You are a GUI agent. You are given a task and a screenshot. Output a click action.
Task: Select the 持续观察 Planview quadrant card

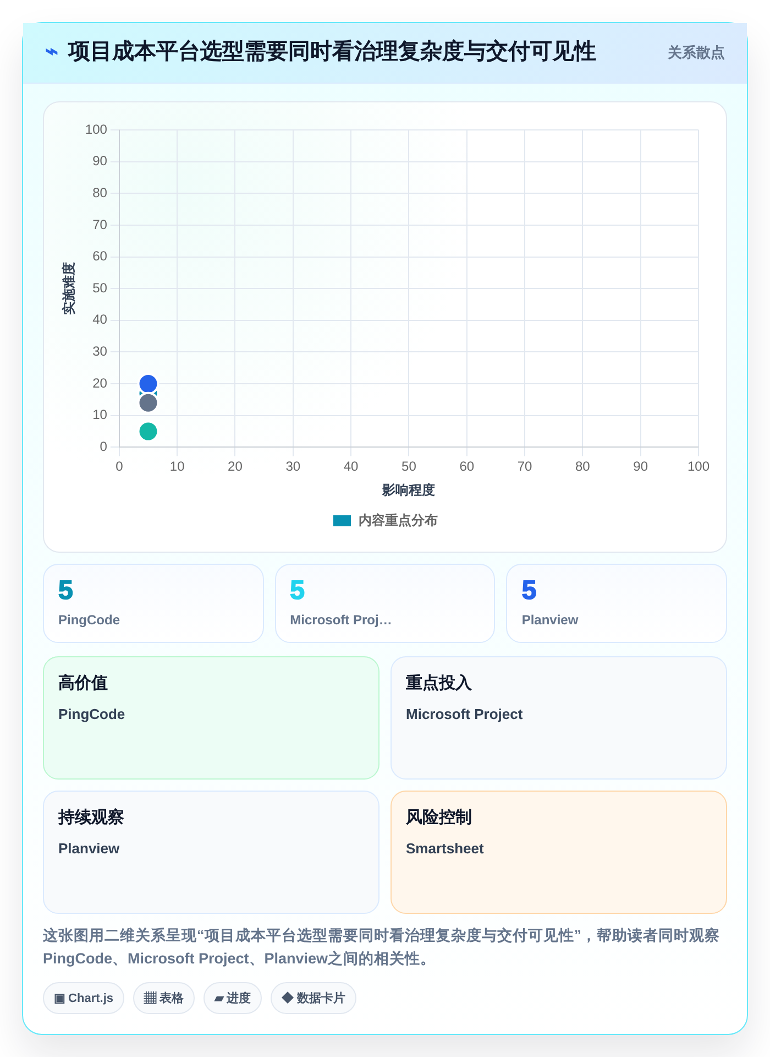click(x=211, y=852)
